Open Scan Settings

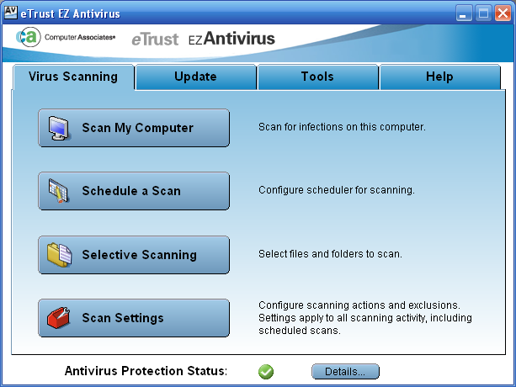tap(134, 318)
